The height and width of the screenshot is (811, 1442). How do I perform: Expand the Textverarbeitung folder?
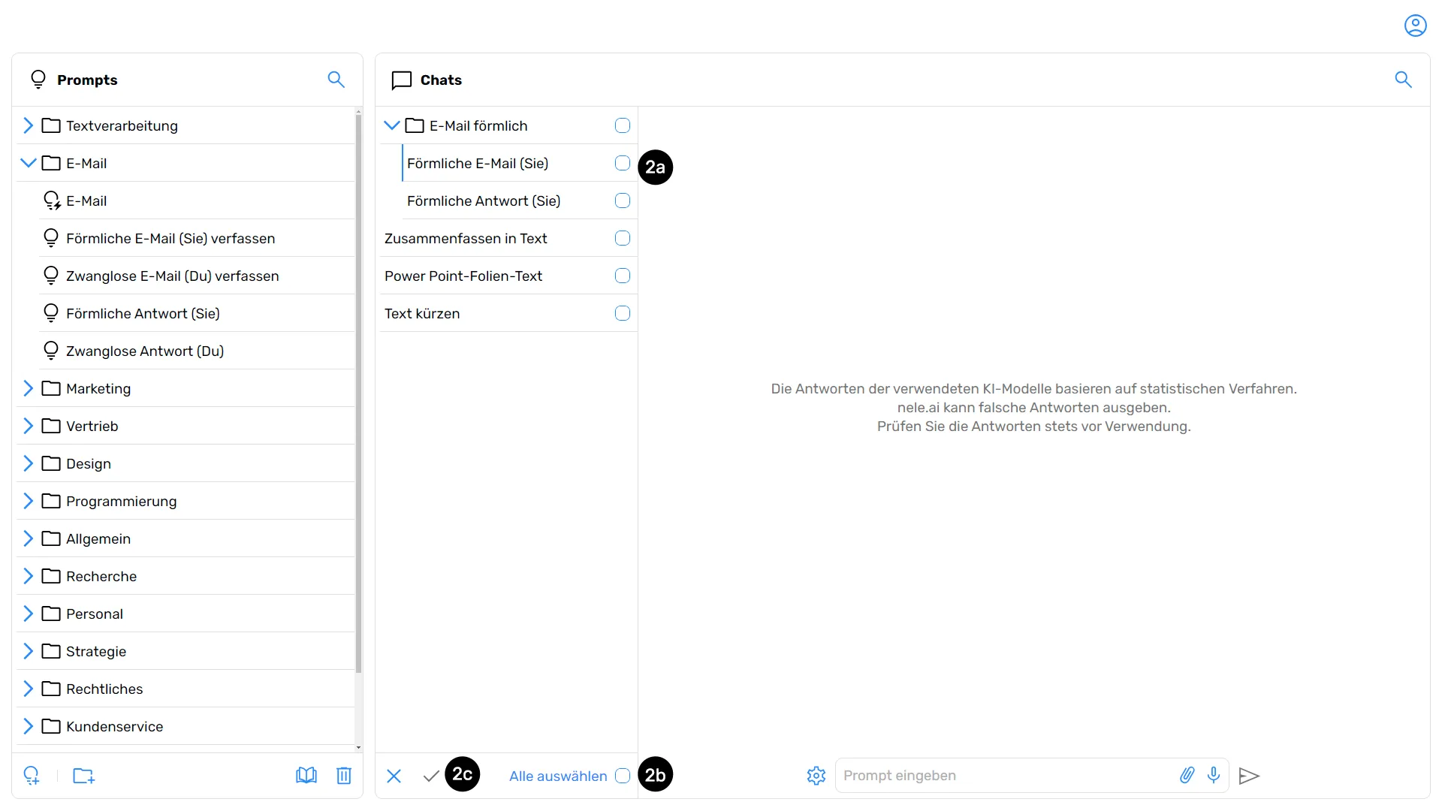click(x=29, y=125)
